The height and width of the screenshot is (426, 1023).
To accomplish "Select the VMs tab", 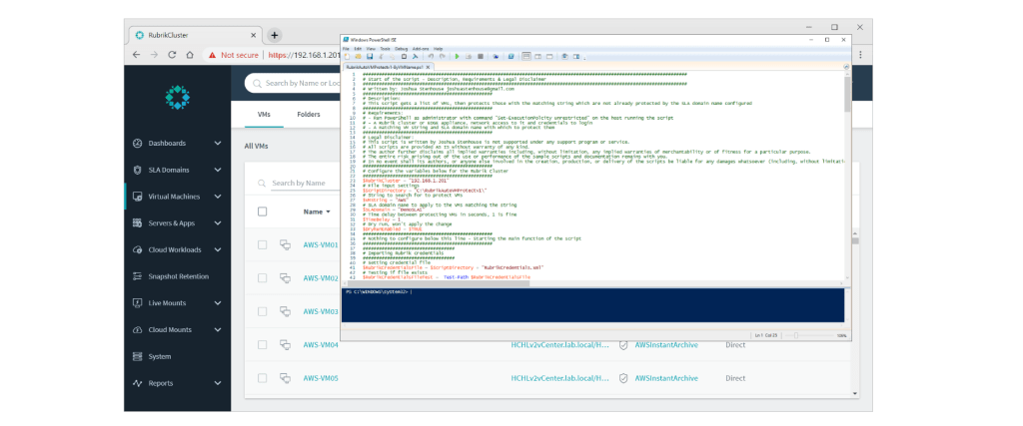I will tap(264, 115).
